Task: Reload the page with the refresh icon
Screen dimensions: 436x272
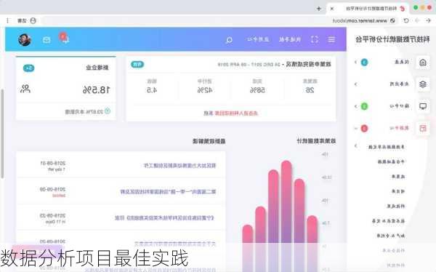Action: coord(406,20)
